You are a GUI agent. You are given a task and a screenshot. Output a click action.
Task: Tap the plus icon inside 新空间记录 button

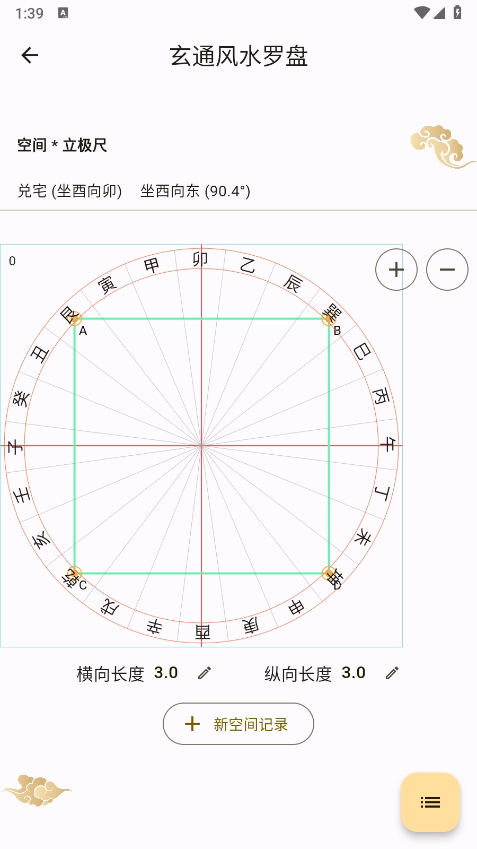coord(191,724)
